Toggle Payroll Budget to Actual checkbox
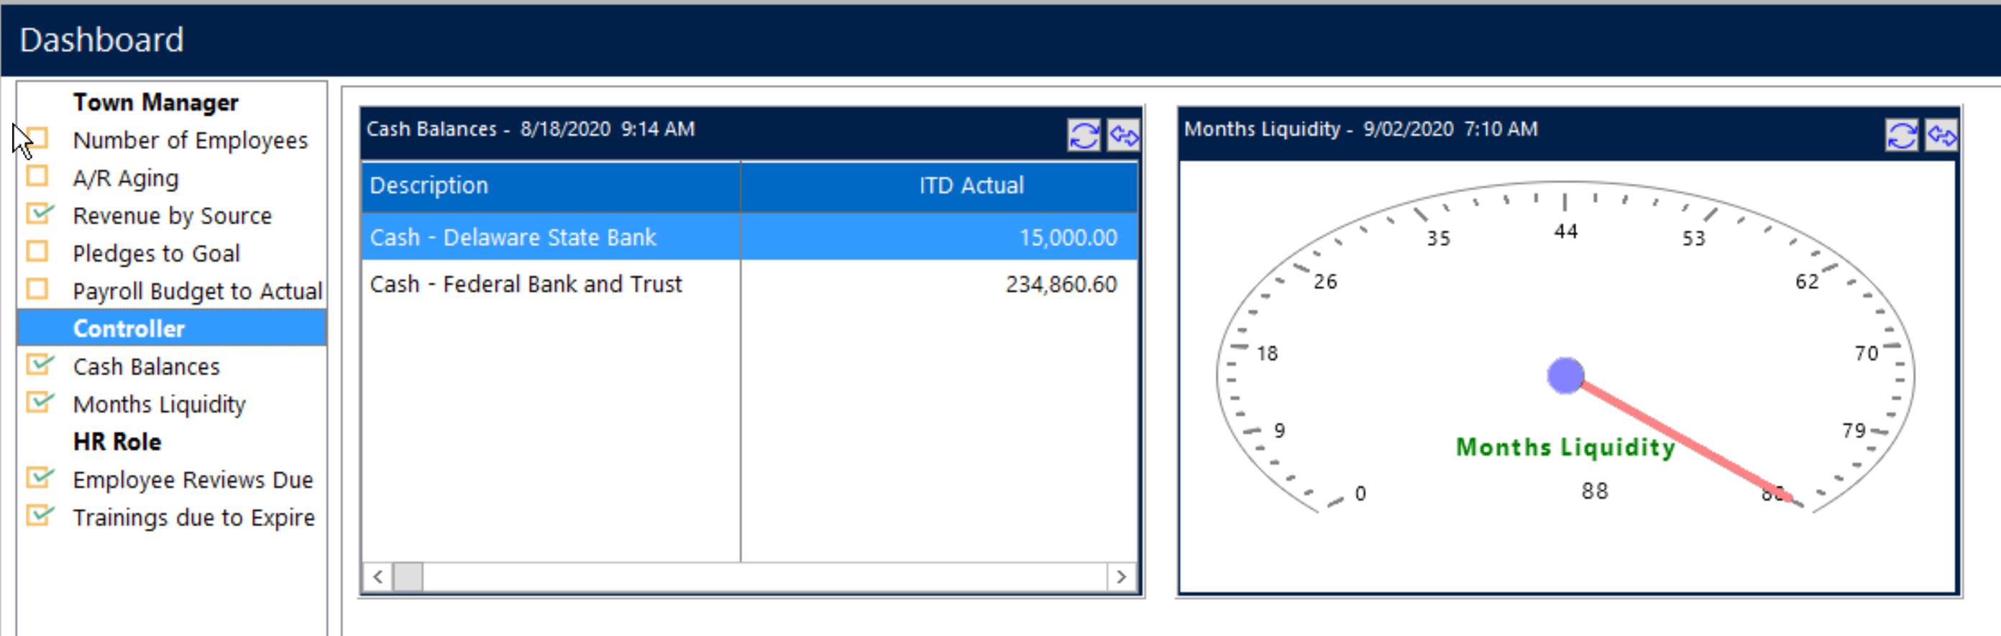This screenshot has width=2001, height=636. (37, 289)
